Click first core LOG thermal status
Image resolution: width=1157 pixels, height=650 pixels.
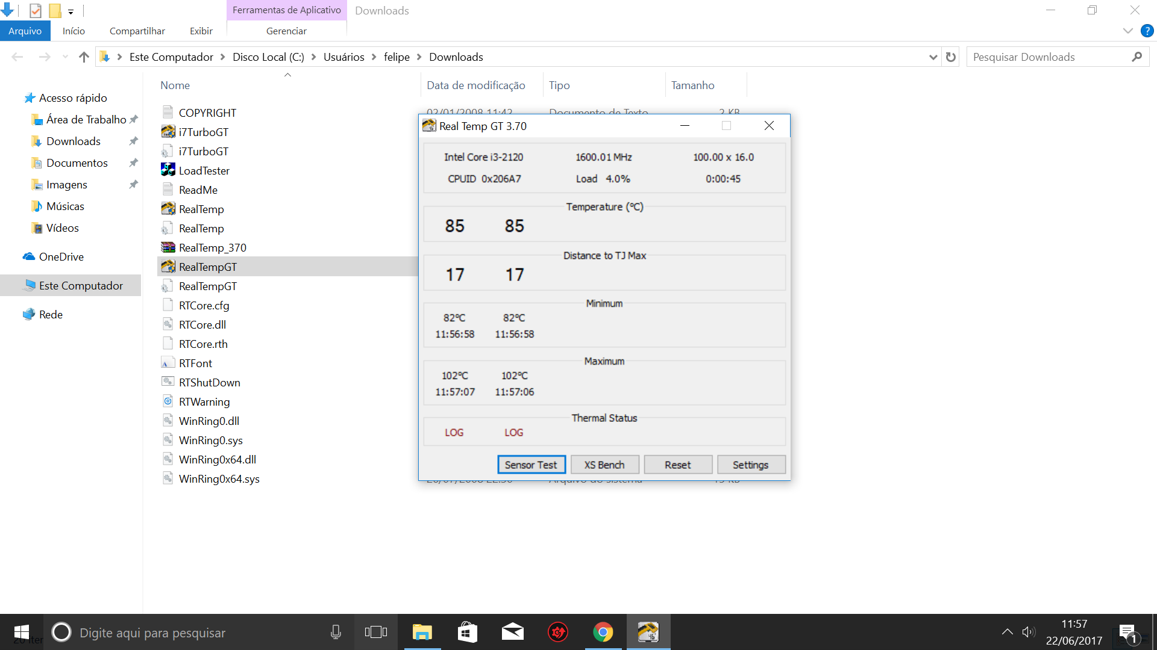point(454,433)
